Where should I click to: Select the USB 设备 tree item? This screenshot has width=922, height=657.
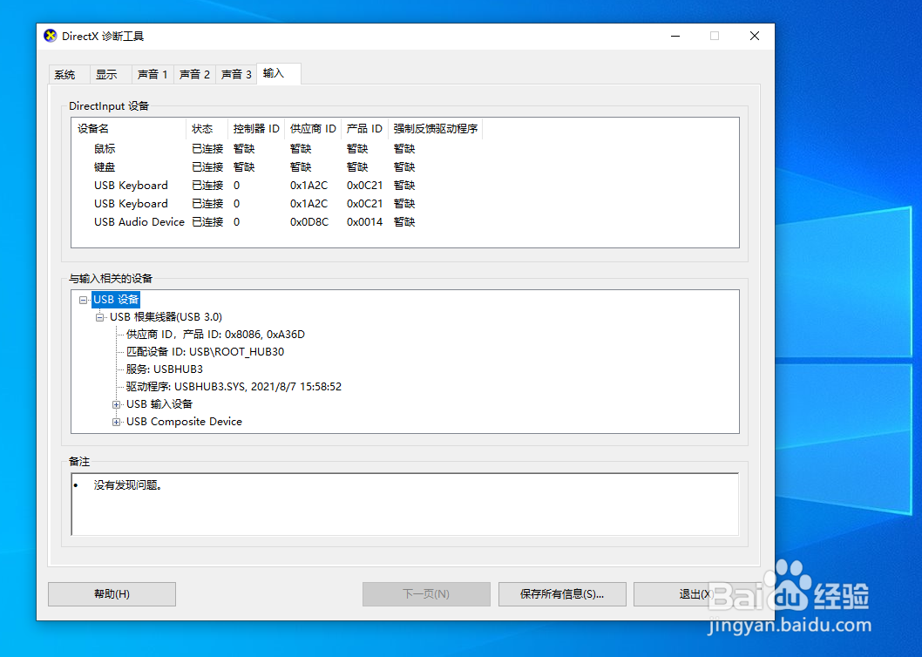116,300
